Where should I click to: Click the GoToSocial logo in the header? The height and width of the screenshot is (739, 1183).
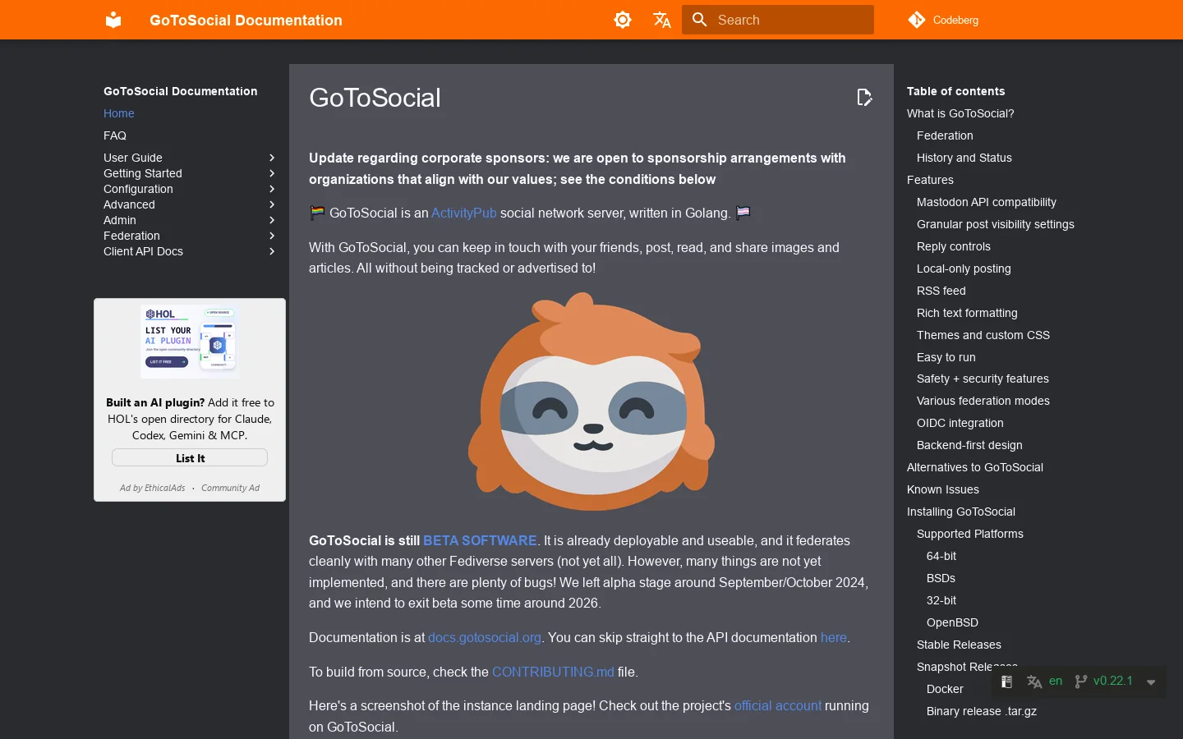coord(113,20)
